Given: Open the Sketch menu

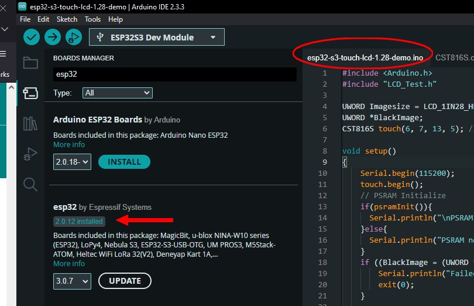Looking at the screenshot, I should coord(67,19).
